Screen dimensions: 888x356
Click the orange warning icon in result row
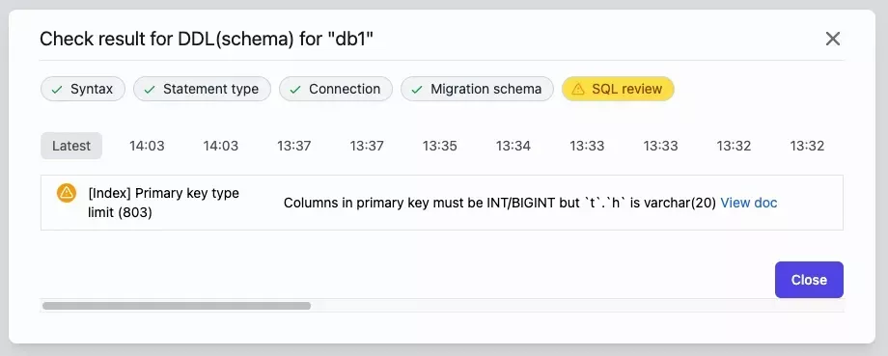[67, 193]
